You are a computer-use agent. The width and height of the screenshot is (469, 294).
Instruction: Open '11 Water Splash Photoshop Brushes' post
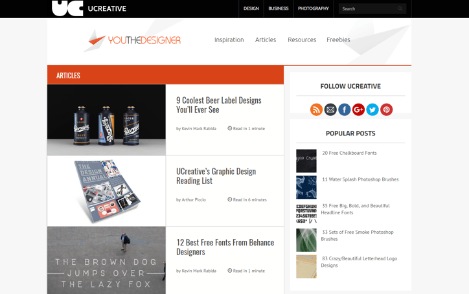click(360, 179)
